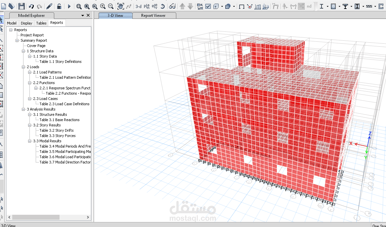Show the deformed shape frame icon
The width and height of the screenshot is (386, 227).
pos(276,6)
